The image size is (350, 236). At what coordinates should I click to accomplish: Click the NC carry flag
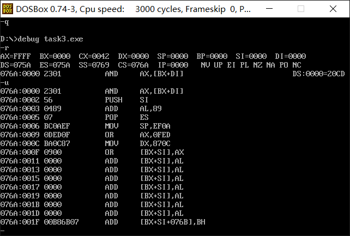coord(297,65)
